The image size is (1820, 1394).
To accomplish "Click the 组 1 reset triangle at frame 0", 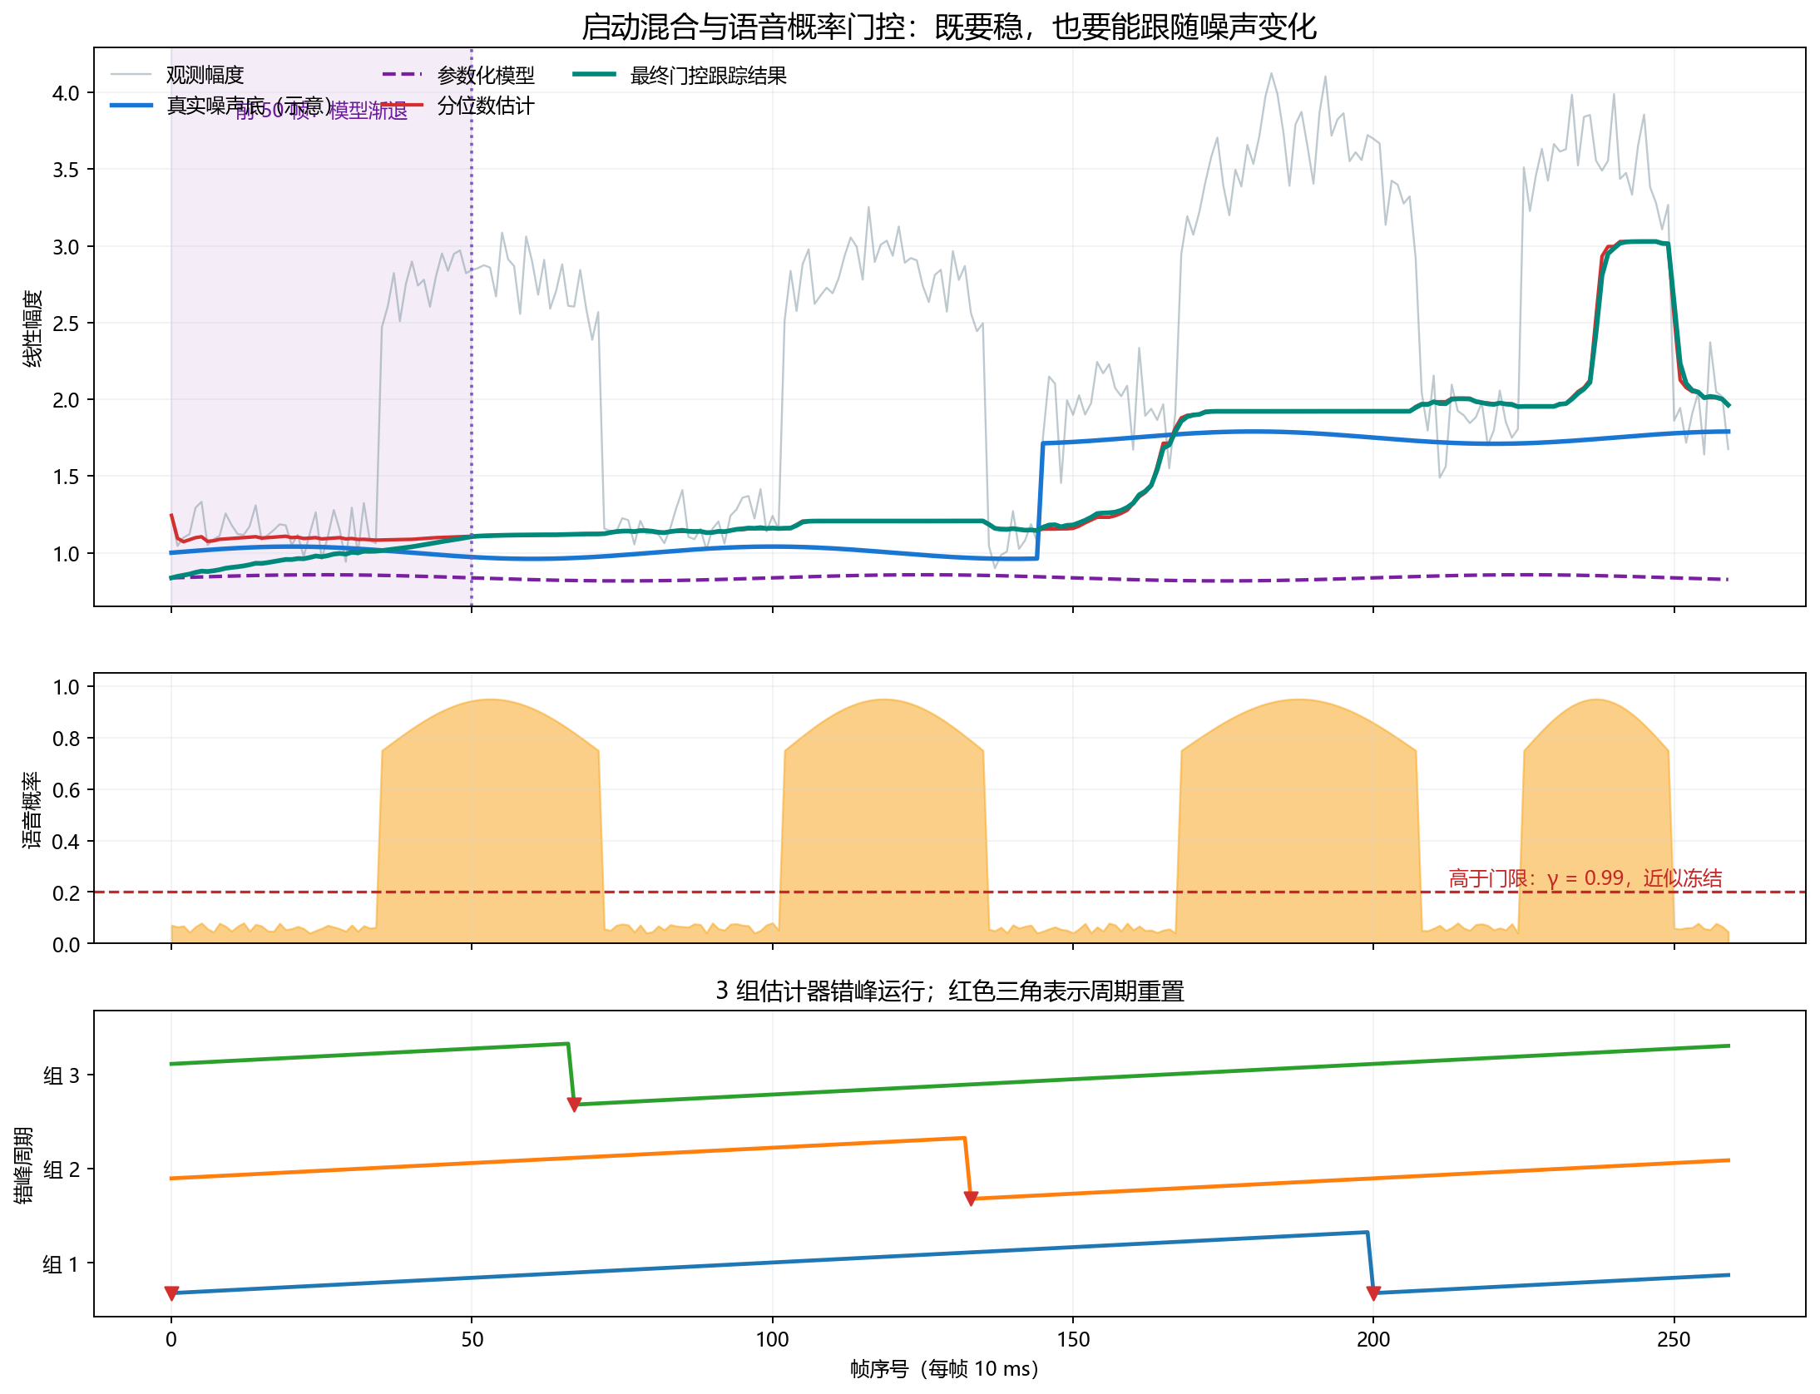I will pyautogui.click(x=171, y=1293).
